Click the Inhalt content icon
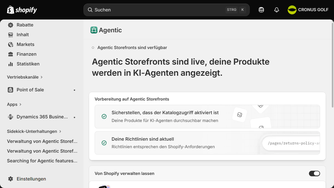The height and width of the screenshot is (188, 334). (11, 35)
